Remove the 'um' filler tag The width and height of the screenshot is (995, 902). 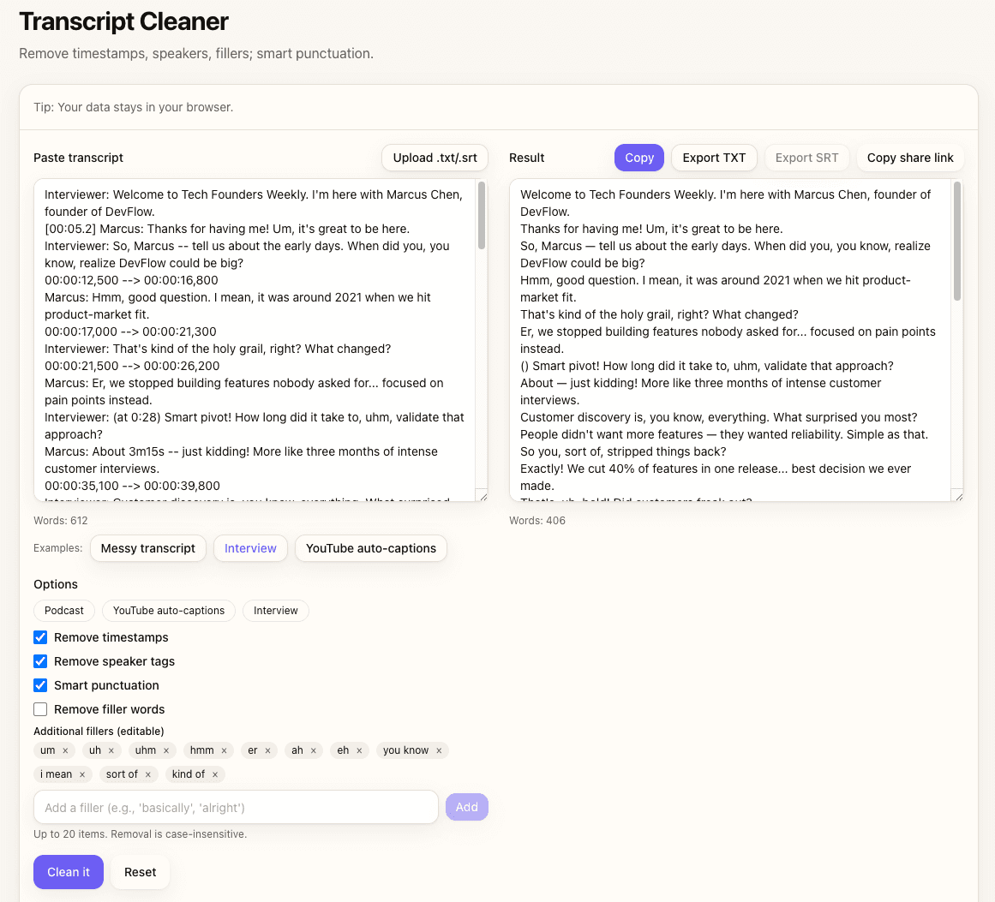[65, 750]
